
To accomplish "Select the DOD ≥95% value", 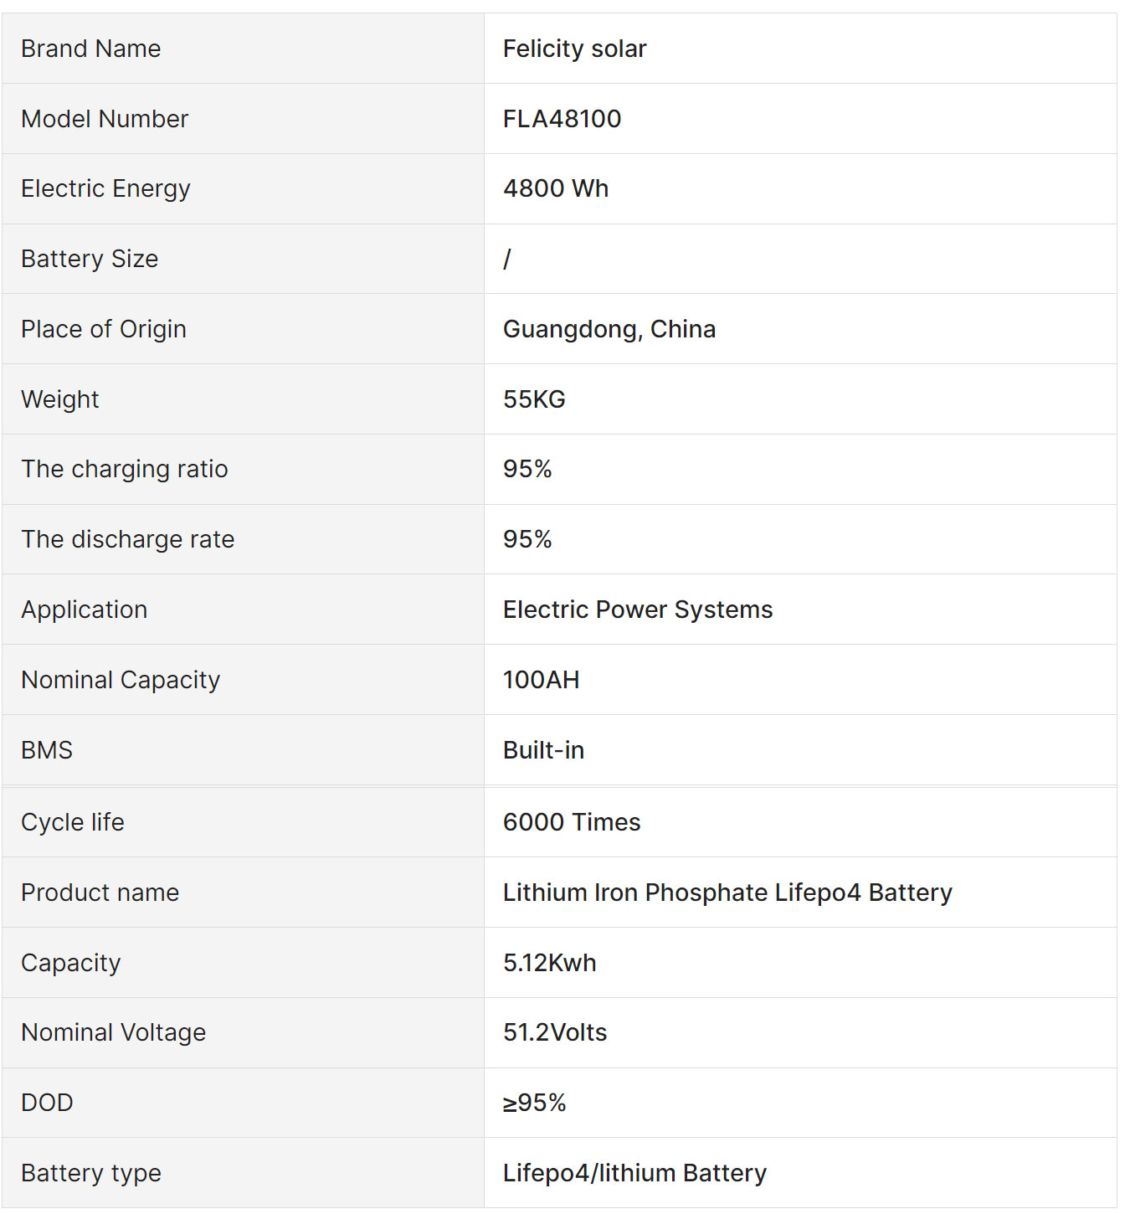I will [x=534, y=1103].
